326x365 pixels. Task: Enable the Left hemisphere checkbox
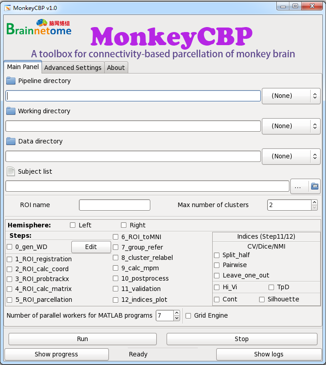pyautogui.click(x=73, y=225)
